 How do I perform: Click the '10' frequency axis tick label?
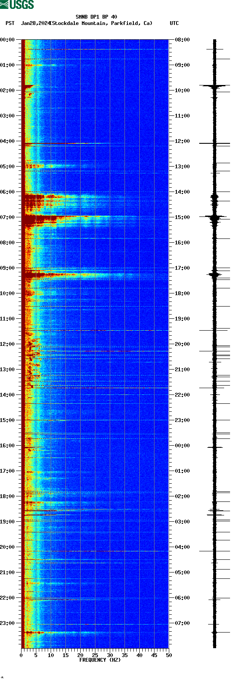[x=51, y=655]
